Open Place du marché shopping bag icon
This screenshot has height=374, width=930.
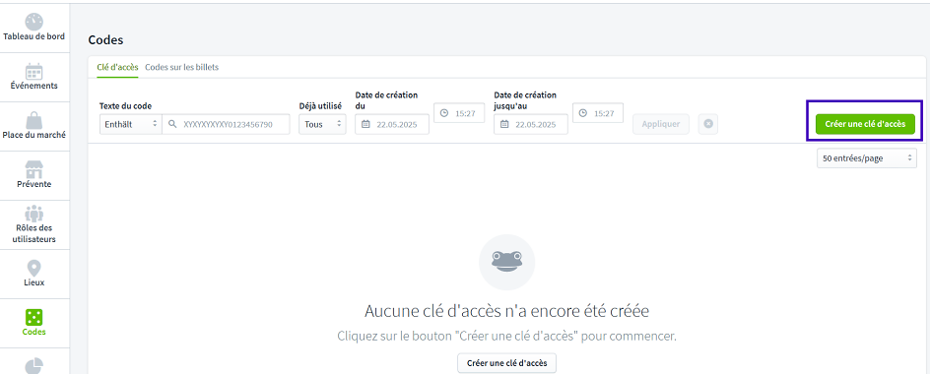(x=33, y=120)
